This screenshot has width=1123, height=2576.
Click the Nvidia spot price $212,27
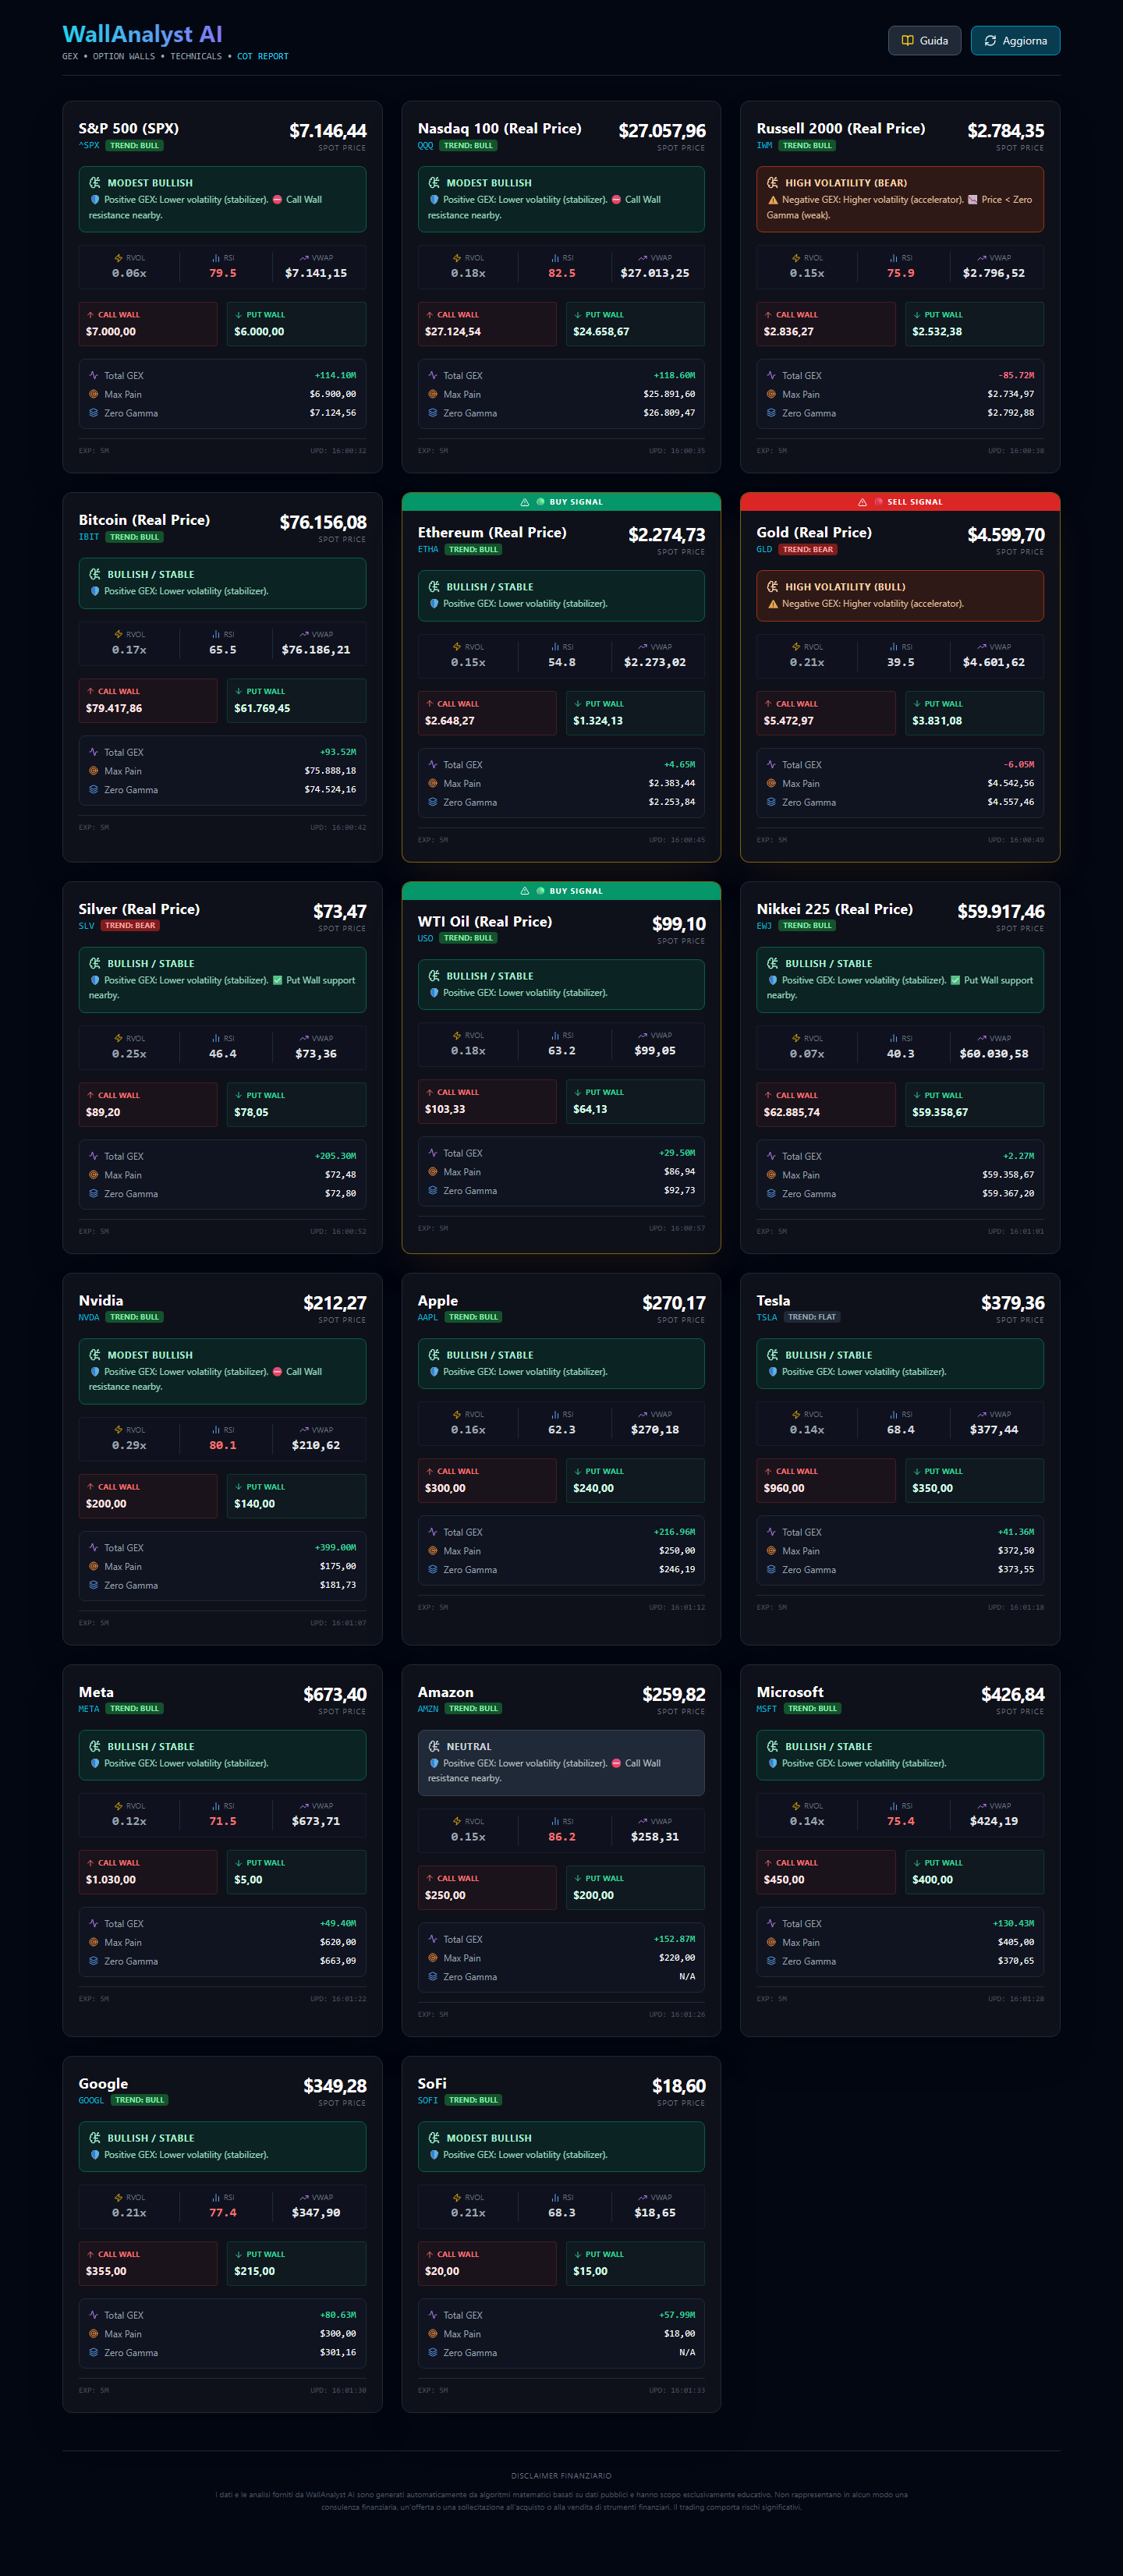[335, 1303]
